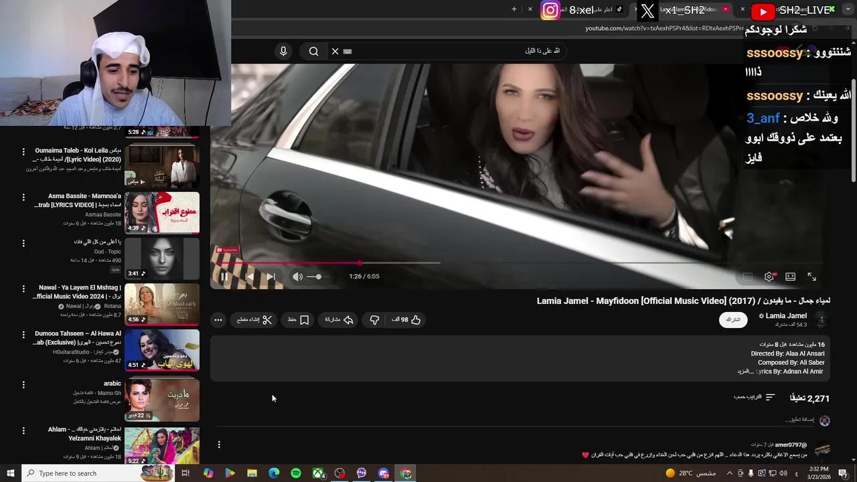This screenshot has width=857, height=482.
Task: Open options for Oumaima Taleb video
Action: (x=23, y=151)
